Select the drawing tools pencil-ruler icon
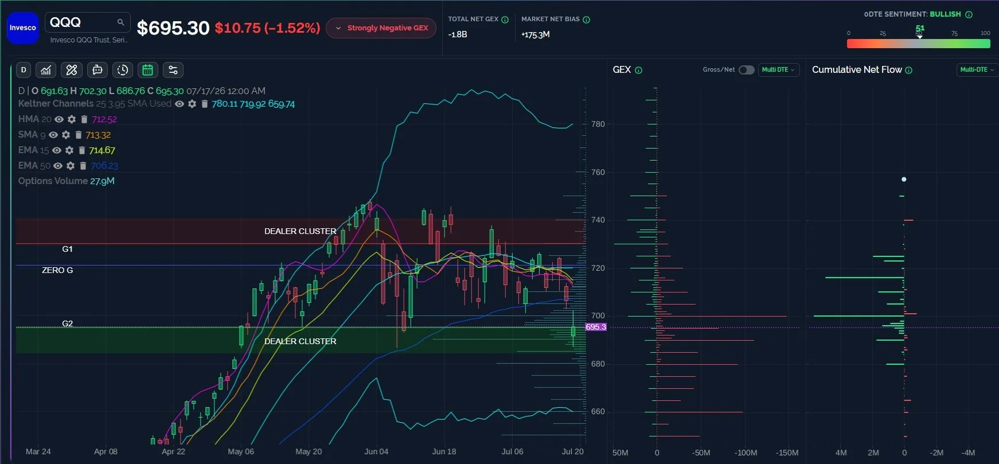Screen dimensions: 999x464 72,70
